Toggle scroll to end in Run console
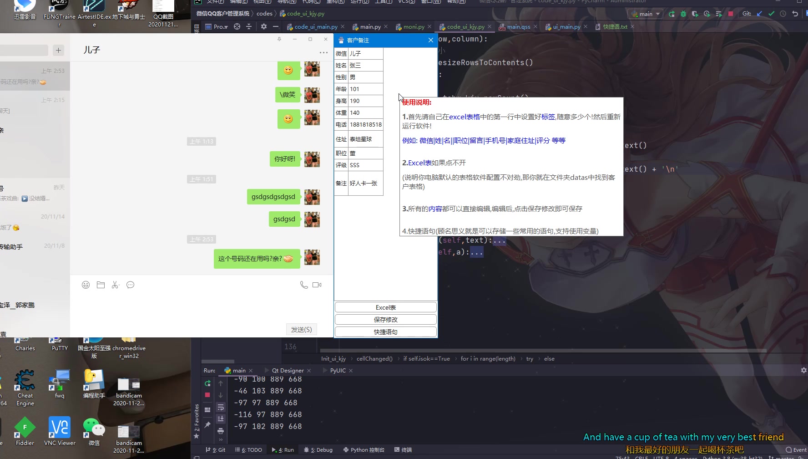This screenshot has width=808, height=459. (x=221, y=419)
